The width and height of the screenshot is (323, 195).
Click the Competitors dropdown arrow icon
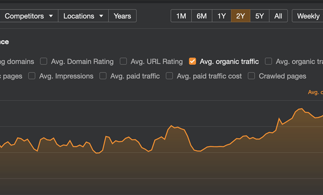51,16
